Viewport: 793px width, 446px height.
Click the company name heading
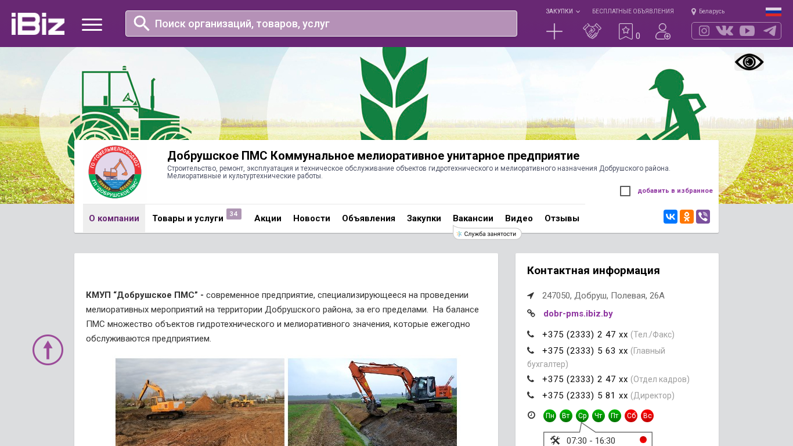tap(373, 156)
